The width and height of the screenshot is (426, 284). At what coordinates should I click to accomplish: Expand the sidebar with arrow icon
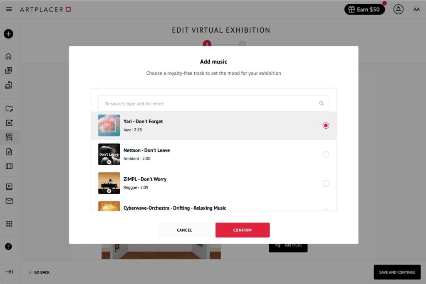pyautogui.click(x=9, y=272)
